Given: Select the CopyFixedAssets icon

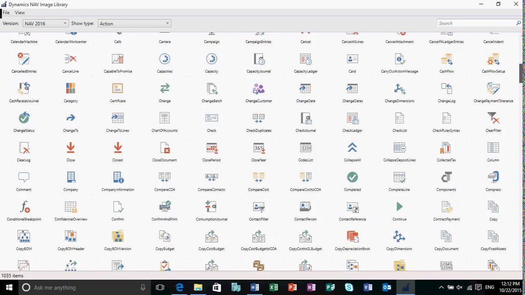Looking at the screenshot, I should (493, 236).
